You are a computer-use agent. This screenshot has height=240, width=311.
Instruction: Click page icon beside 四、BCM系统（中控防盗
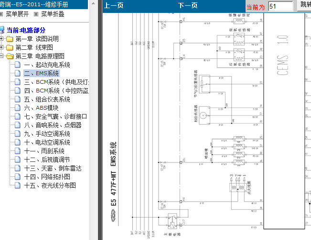point(18,91)
